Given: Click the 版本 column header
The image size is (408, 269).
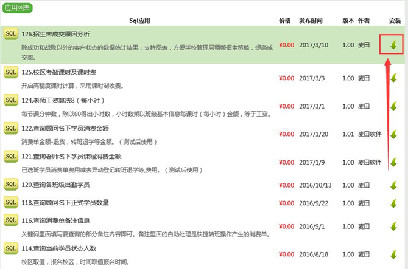Looking at the screenshot, I should [x=348, y=21].
